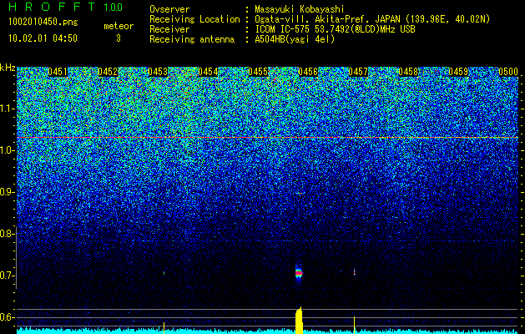Click the 0455 time marker

tap(258, 72)
